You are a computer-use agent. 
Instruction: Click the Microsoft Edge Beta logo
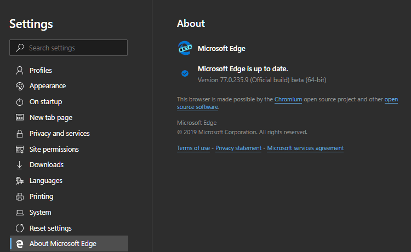point(185,48)
